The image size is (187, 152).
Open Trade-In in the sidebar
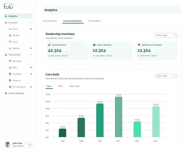pos(17,80)
